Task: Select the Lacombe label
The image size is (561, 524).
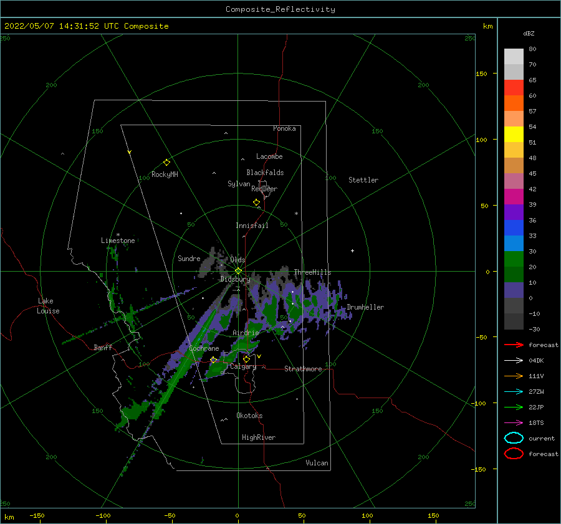Action: 269,156
